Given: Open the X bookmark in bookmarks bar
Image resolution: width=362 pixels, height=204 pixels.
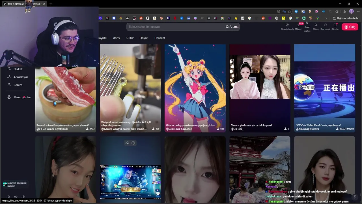Looking at the screenshot, I should pyautogui.click(x=107, y=18).
